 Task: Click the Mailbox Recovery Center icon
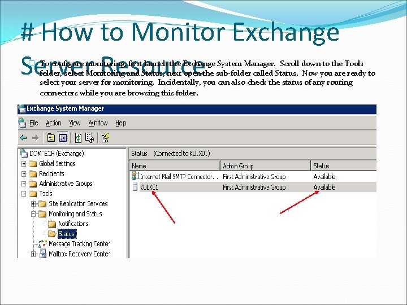click(42, 254)
